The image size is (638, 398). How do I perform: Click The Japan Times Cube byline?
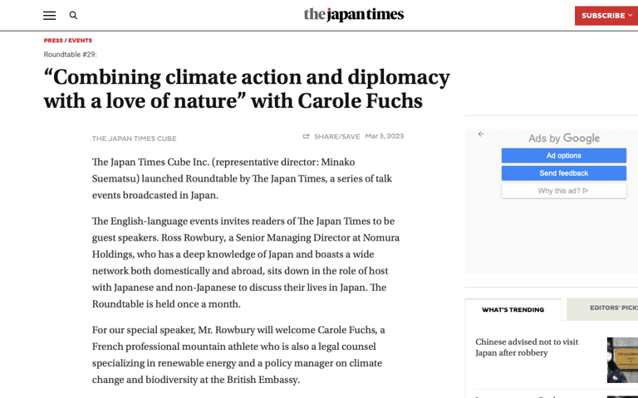[134, 138]
